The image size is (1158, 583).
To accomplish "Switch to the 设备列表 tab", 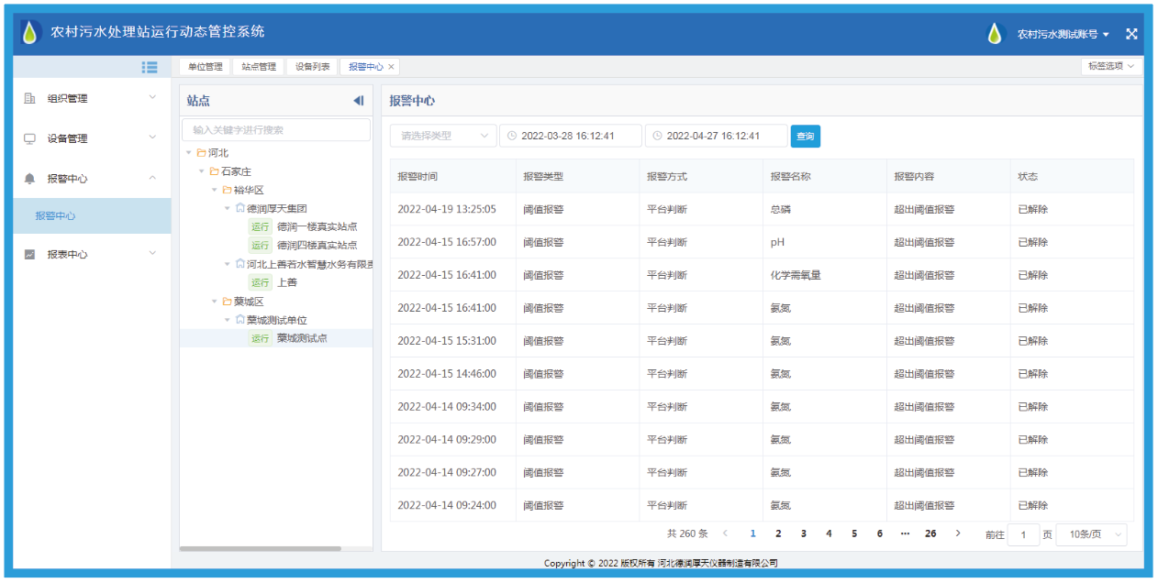I will coord(312,67).
